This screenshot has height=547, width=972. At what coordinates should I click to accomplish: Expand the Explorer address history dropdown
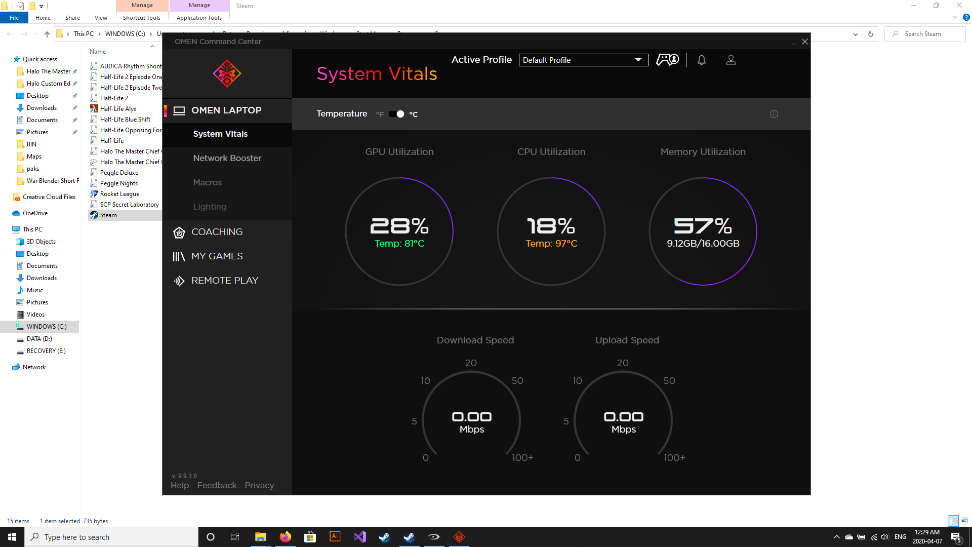856,34
